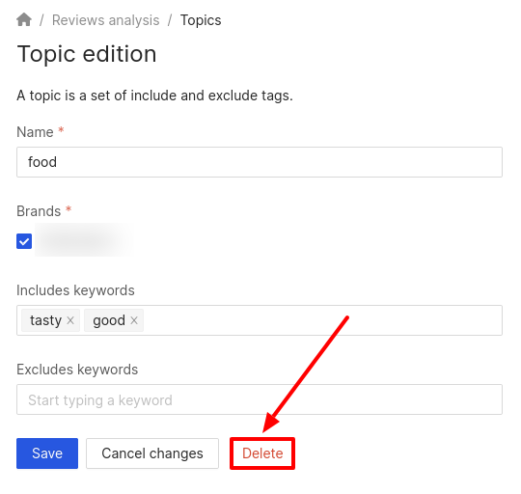Click the Name field label
Image resolution: width=521 pixels, height=494 pixels.
[35, 132]
